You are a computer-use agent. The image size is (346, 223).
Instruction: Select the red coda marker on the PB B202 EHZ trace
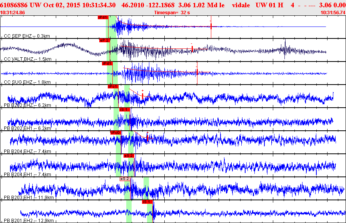coord(142,96)
